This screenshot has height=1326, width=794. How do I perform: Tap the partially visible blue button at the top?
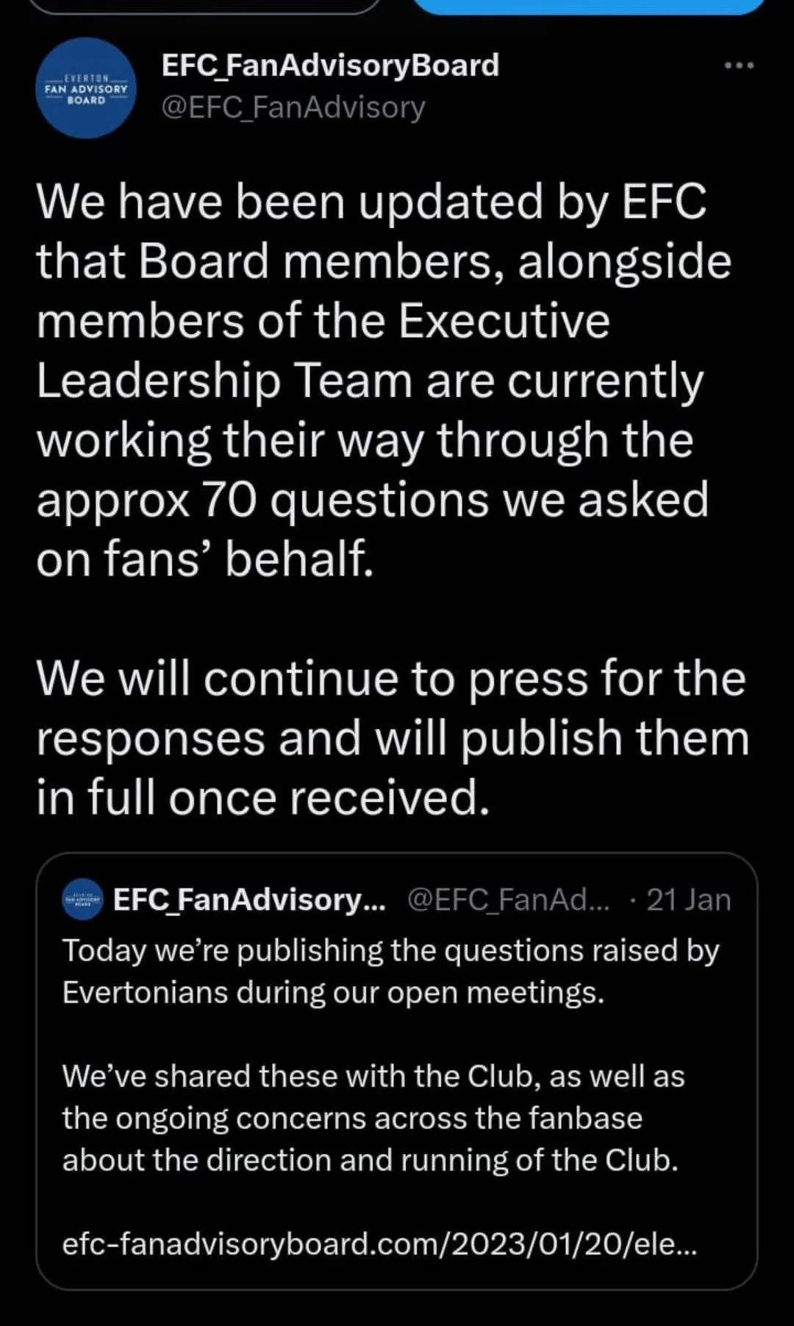[x=590, y=7]
